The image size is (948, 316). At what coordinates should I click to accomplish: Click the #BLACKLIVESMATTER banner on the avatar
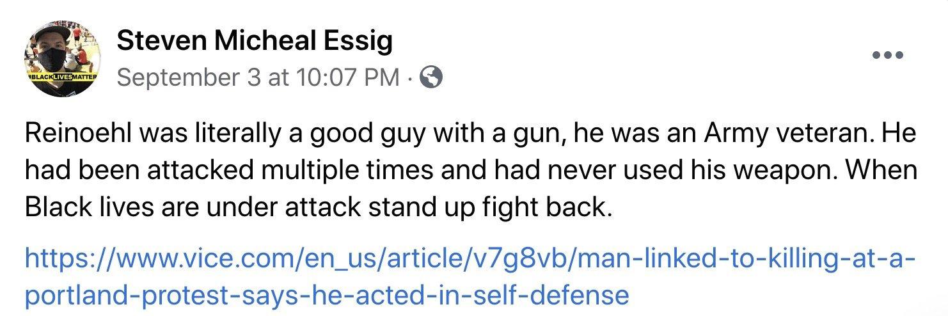click(62, 77)
